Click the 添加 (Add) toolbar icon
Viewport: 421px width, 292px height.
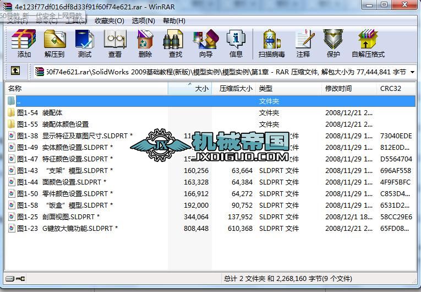click(24, 43)
